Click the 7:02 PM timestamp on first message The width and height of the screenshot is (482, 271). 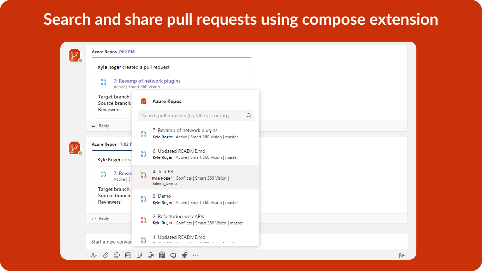tap(127, 52)
